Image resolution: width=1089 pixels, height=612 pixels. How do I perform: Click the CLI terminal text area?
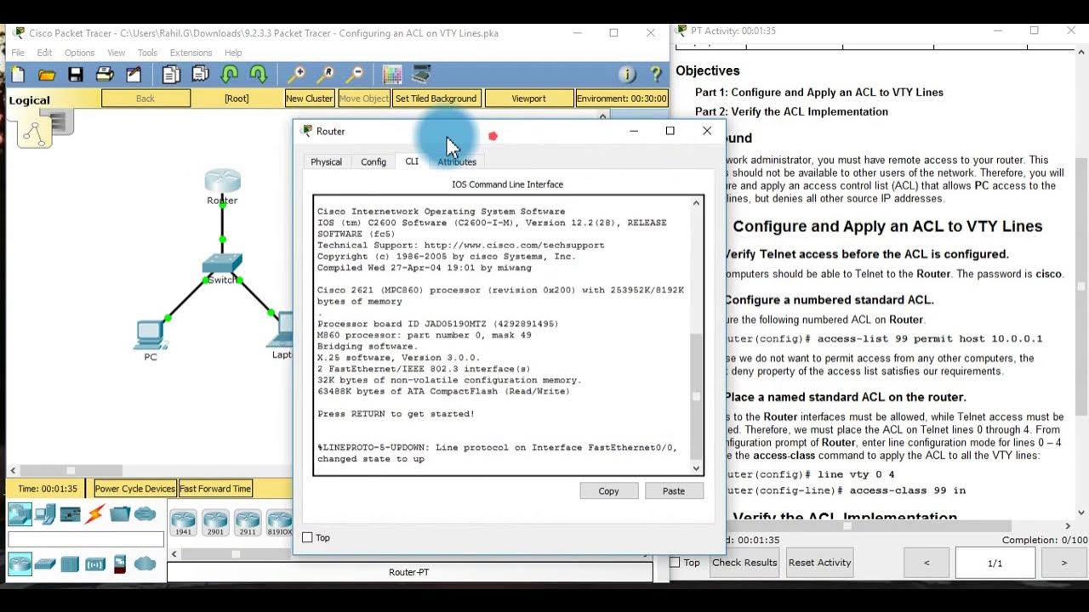click(502, 335)
